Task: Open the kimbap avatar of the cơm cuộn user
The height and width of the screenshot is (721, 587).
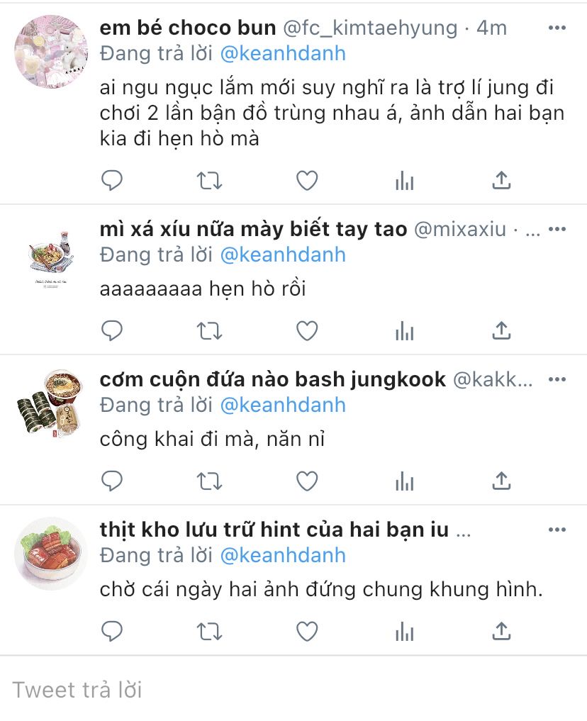Action: point(51,403)
